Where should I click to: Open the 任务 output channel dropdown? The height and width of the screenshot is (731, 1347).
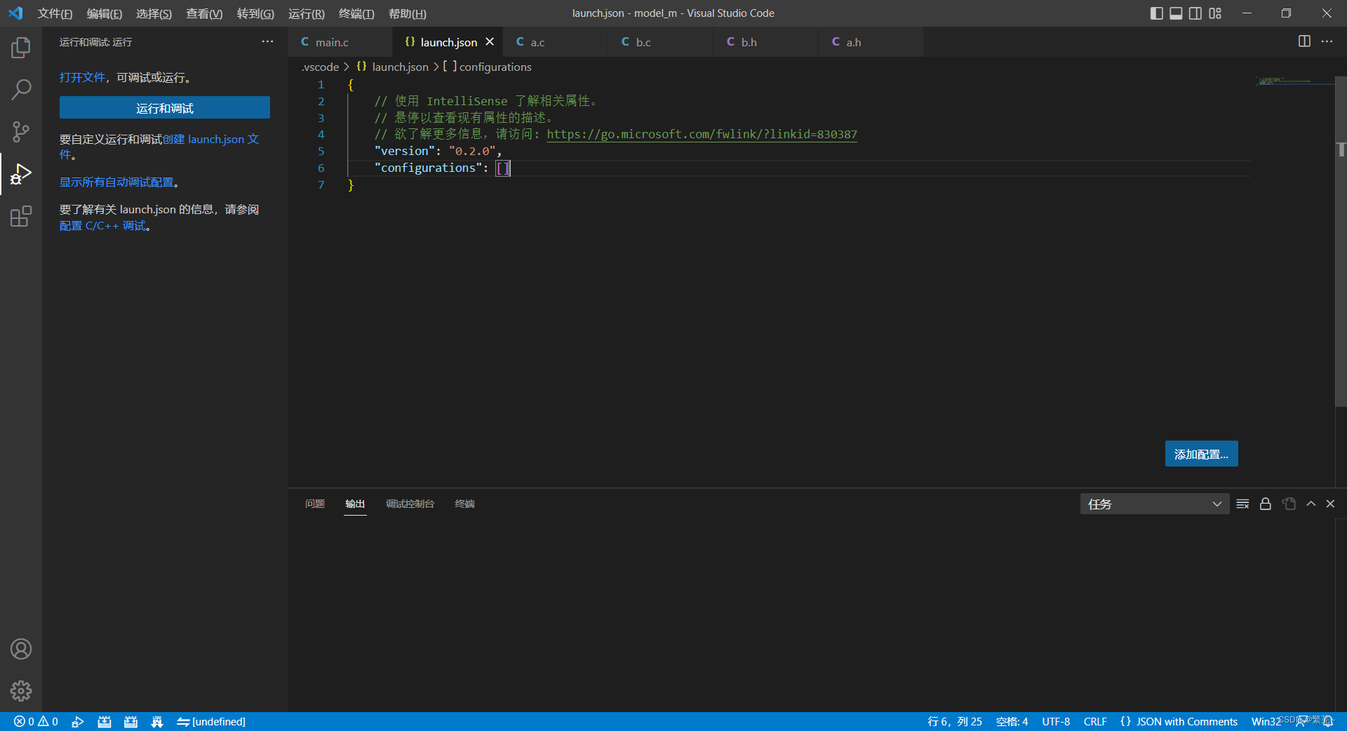[x=1155, y=504]
